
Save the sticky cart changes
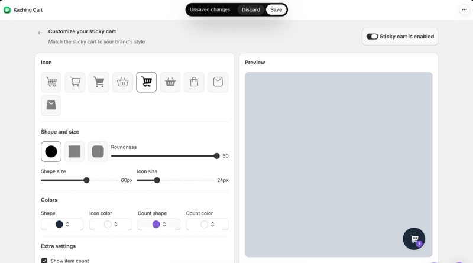point(276,9)
